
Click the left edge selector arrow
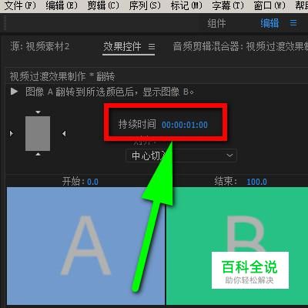[x=12, y=133]
